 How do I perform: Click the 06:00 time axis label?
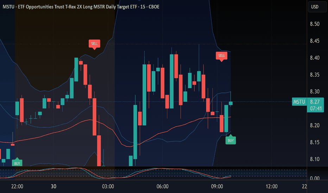click(x=163, y=186)
